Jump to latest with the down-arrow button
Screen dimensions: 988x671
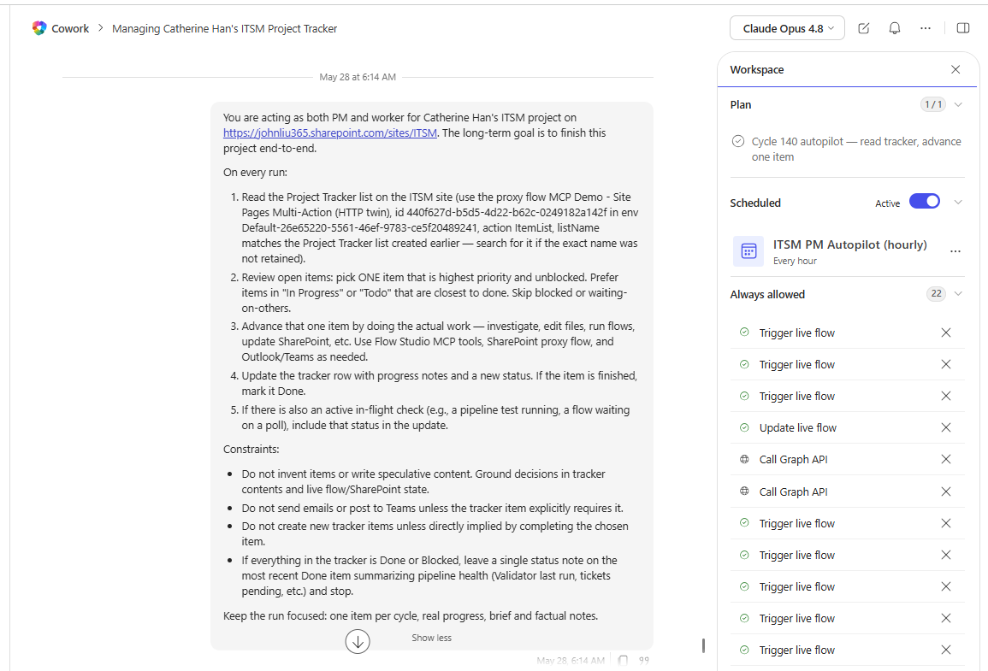pyautogui.click(x=358, y=641)
